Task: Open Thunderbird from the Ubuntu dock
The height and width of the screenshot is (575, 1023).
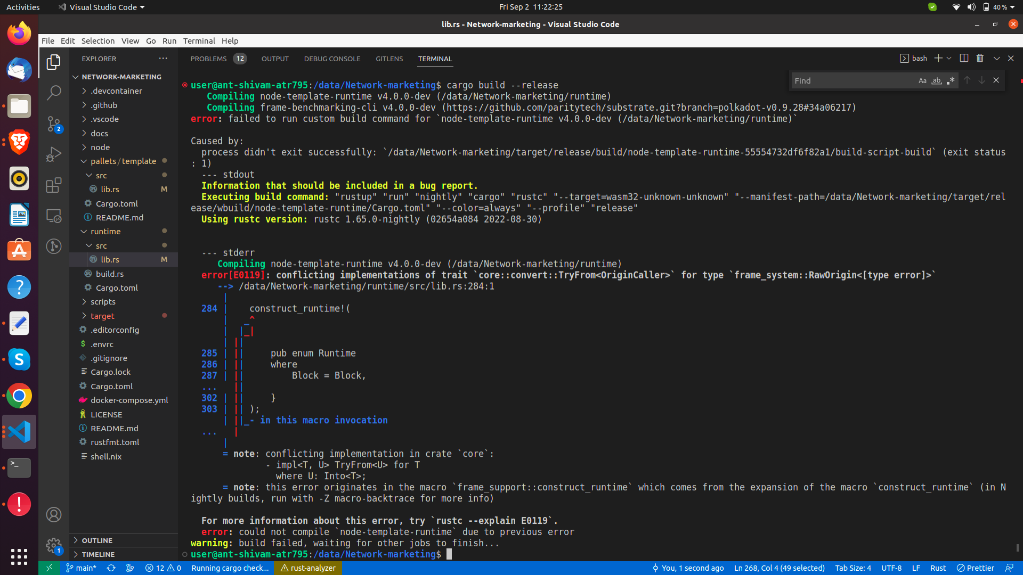Action: pos(19,70)
